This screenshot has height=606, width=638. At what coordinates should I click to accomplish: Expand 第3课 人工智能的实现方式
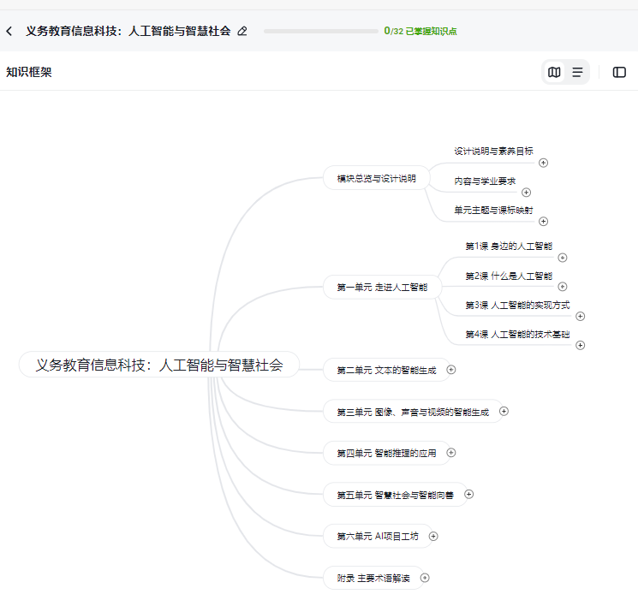click(x=581, y=316)
